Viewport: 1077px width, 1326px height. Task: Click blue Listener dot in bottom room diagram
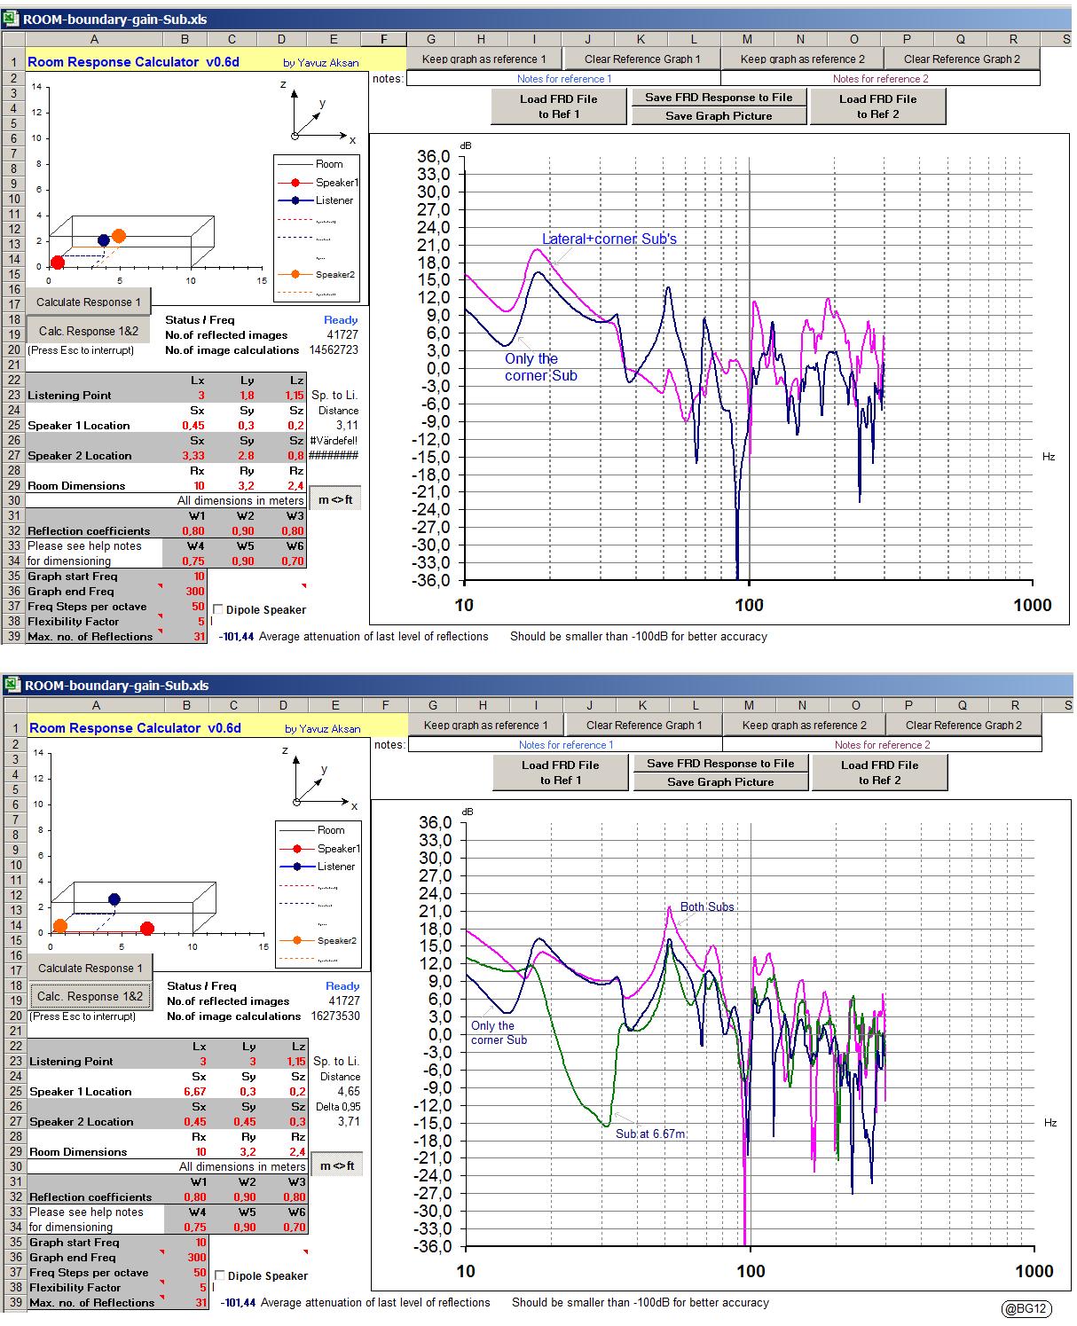(114, 899)
